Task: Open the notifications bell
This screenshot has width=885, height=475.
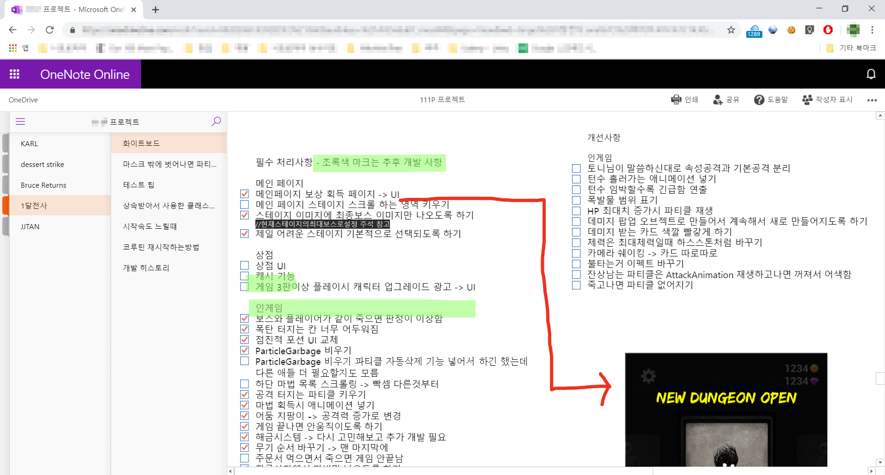Action: (871, 74)
